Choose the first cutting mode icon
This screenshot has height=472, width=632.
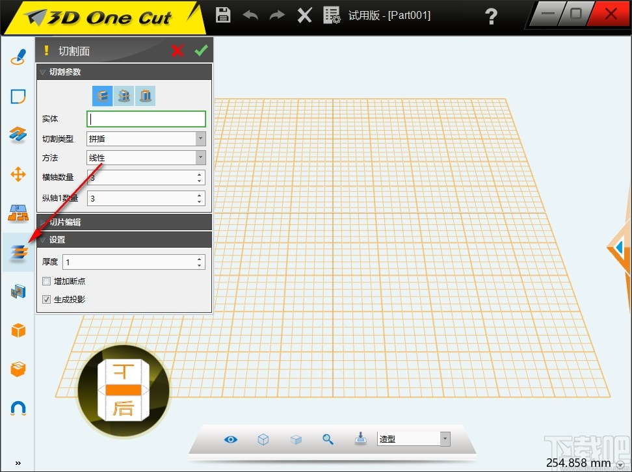click(x=103, y=96)
